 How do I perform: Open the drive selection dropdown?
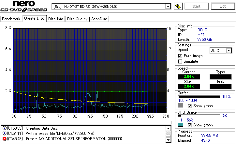pos(168,7)
